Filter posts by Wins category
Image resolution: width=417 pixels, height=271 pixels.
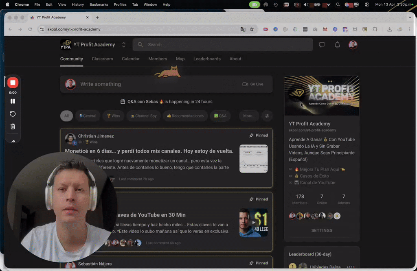click(113, 116)
